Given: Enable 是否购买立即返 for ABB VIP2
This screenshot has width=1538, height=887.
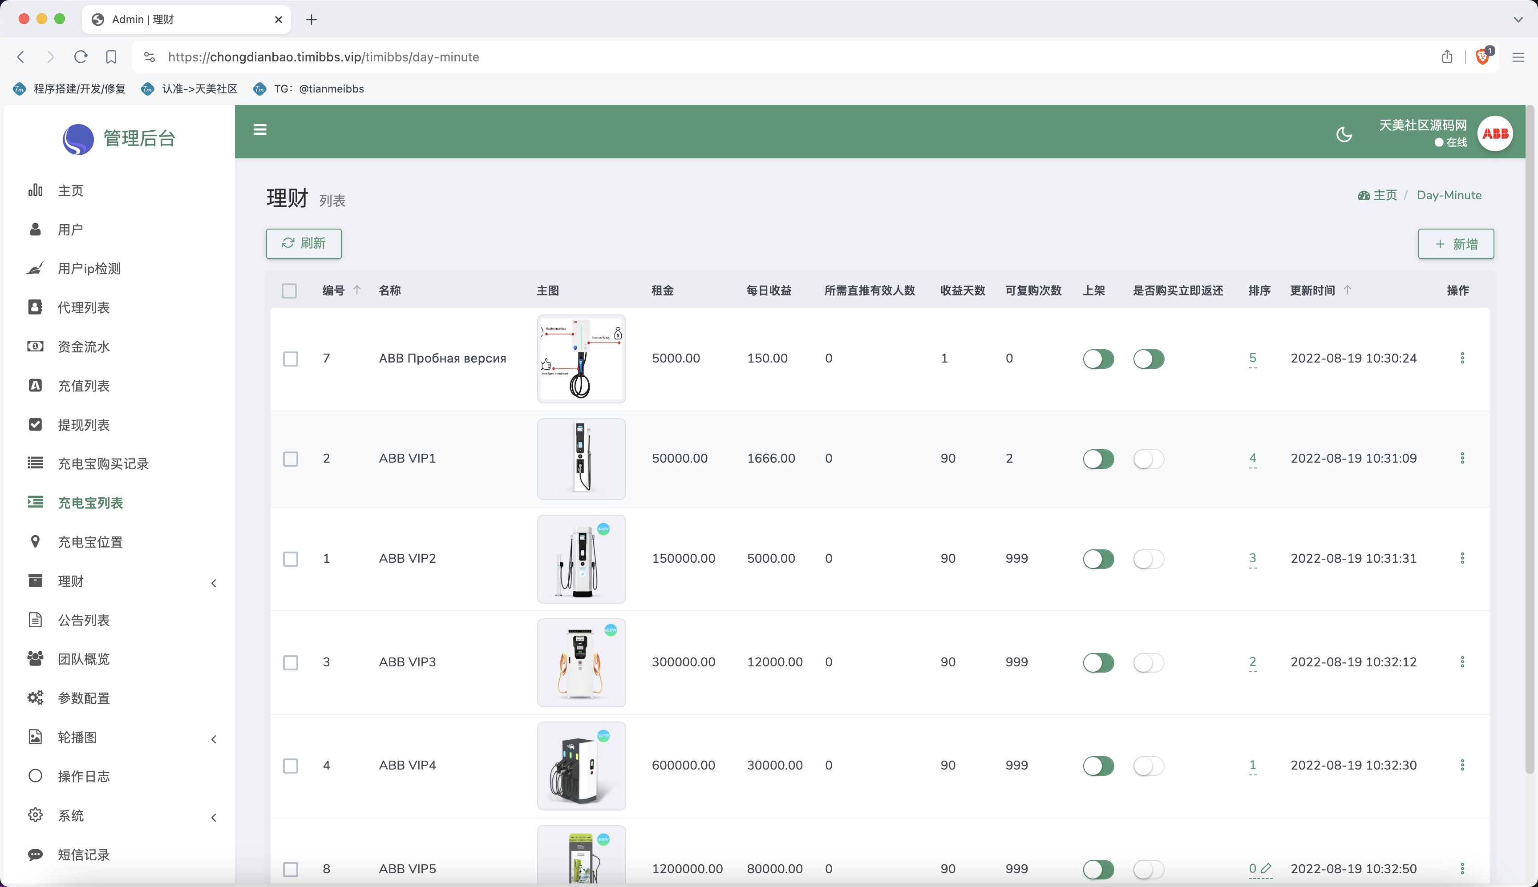Looking at the screenshot, I should [1149, 559].
